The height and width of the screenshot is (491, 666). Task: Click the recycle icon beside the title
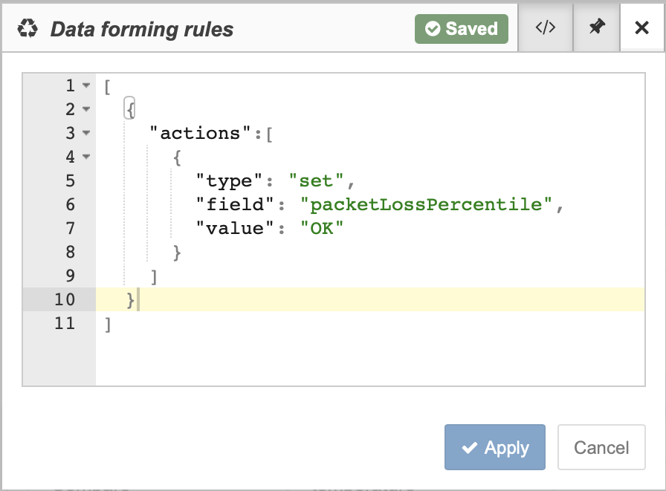click(28, 29)
